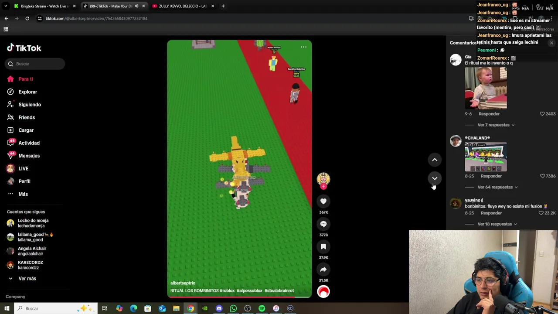Click the address bar URL
Image resolution: width=558 pixels, height=314 pixels.
(x=96, y=18)
